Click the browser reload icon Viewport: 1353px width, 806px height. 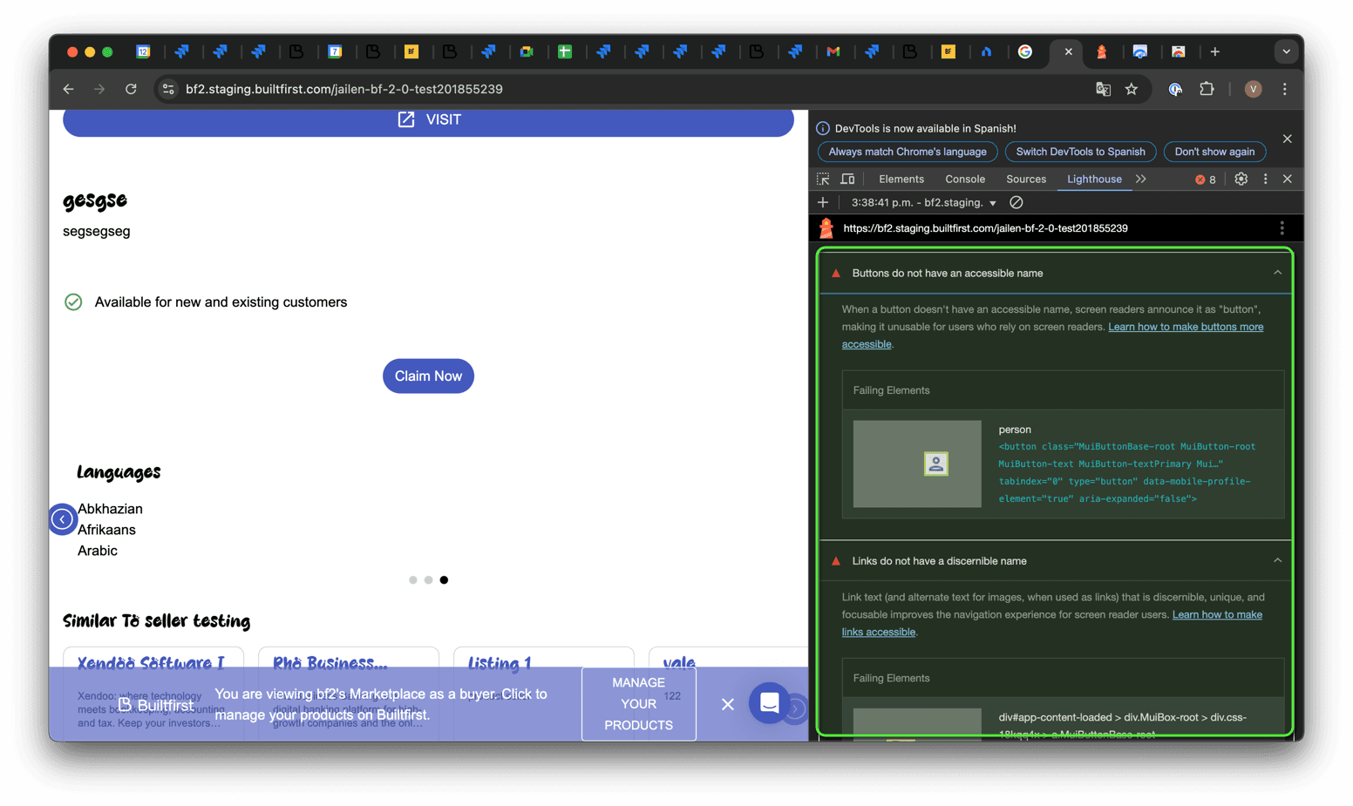[131, 89]
